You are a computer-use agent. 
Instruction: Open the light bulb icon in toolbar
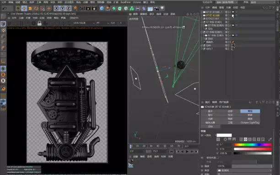[162, 8]
